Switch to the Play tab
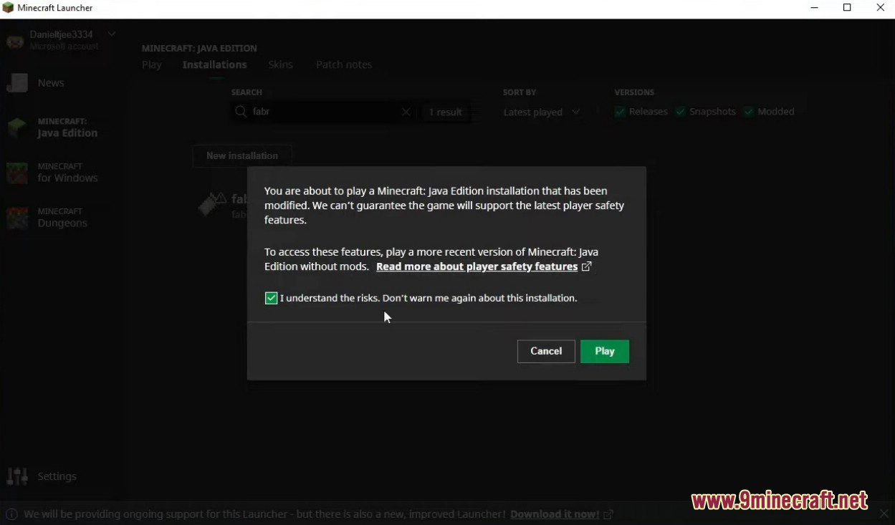 [x=152, y=64]
